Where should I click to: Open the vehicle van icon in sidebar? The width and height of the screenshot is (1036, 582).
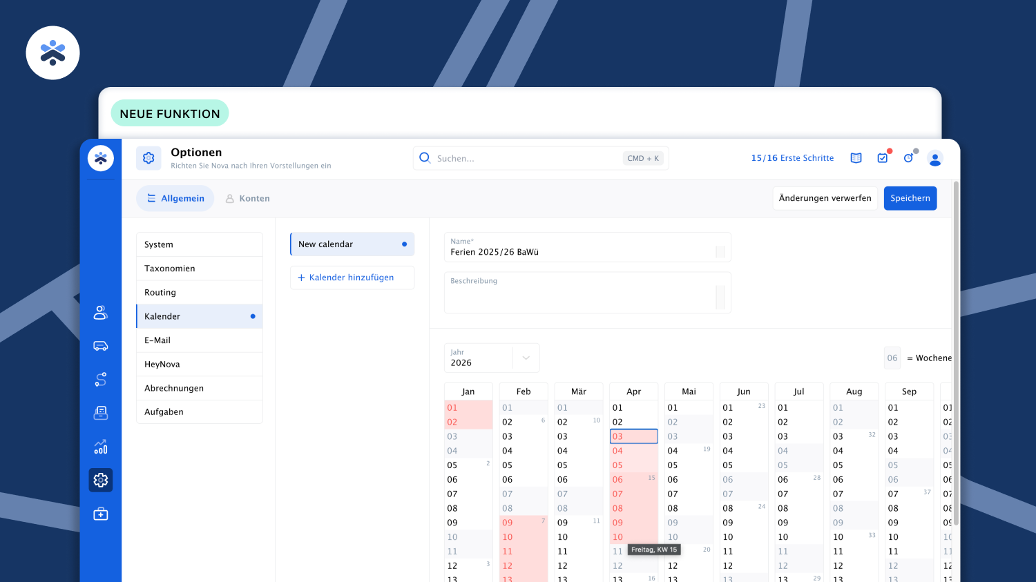[x=101, y=346]
